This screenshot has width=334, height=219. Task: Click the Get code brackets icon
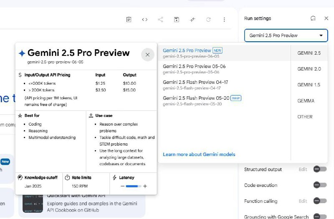pyautogui.click(x=144, y=20)
